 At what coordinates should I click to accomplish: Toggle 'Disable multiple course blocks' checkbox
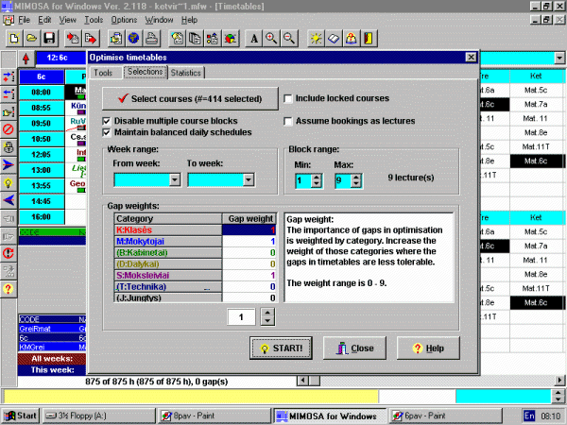[x=108, y=121]
